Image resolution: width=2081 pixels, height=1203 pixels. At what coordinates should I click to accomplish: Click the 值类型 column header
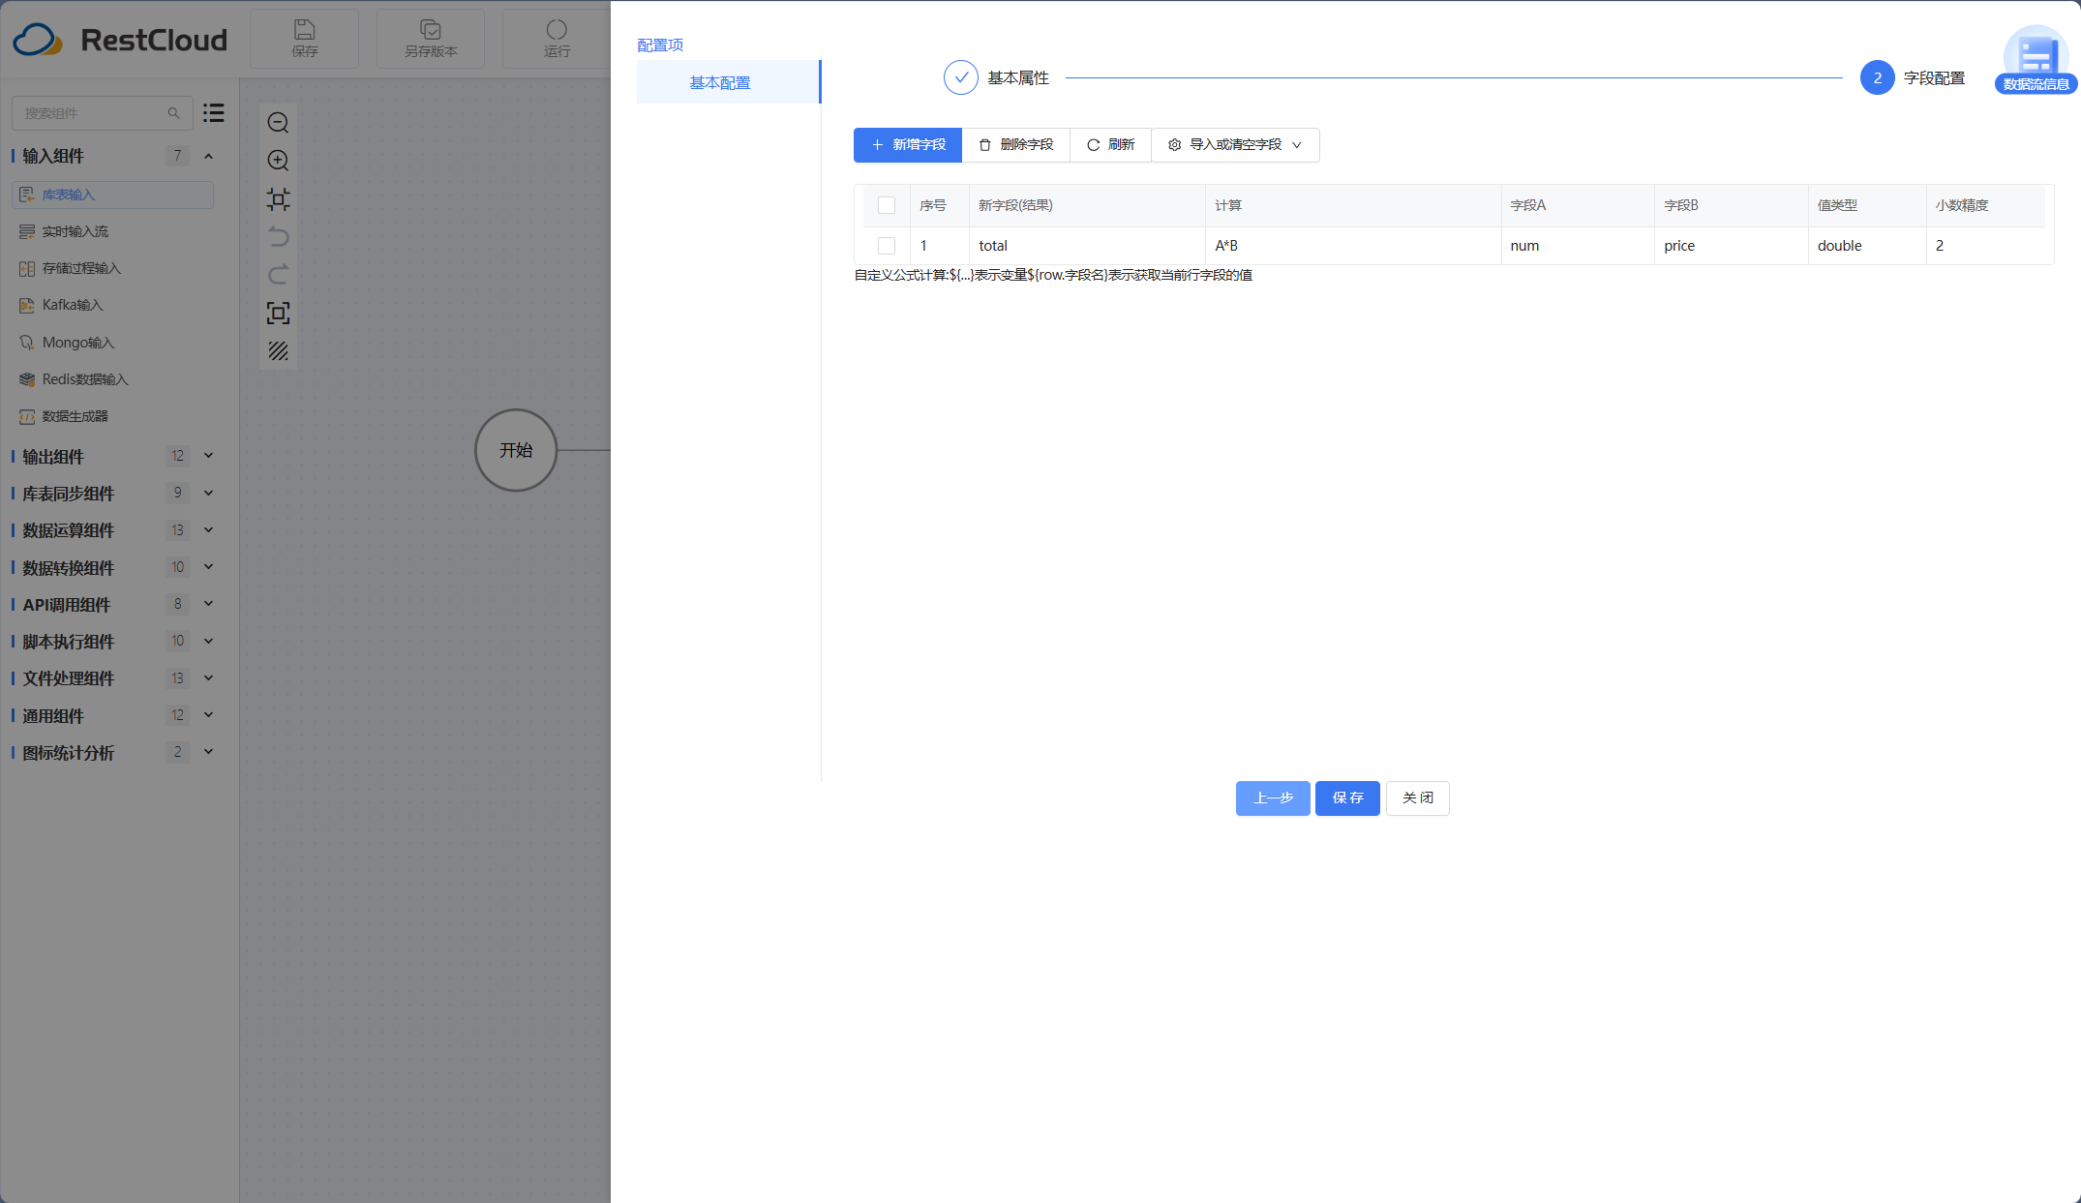1866,205
